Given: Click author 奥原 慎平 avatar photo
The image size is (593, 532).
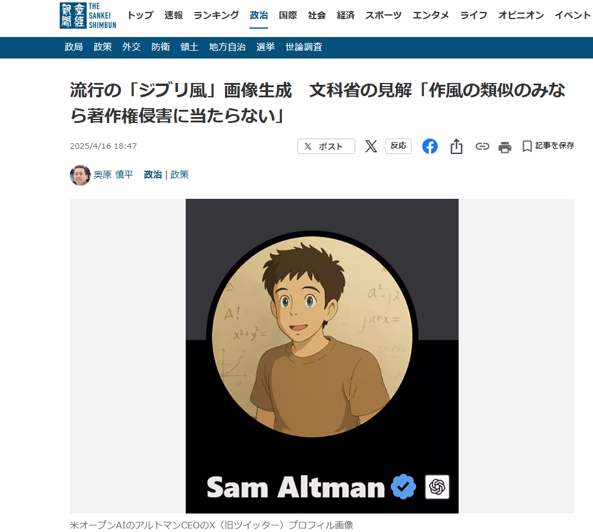Looking at the screenshot, I should pos(80,175).
